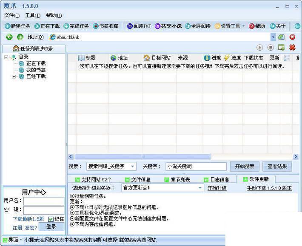
Task: Click the 手动下载 1.5.1.0 版本 link
Action: (269, 188)
